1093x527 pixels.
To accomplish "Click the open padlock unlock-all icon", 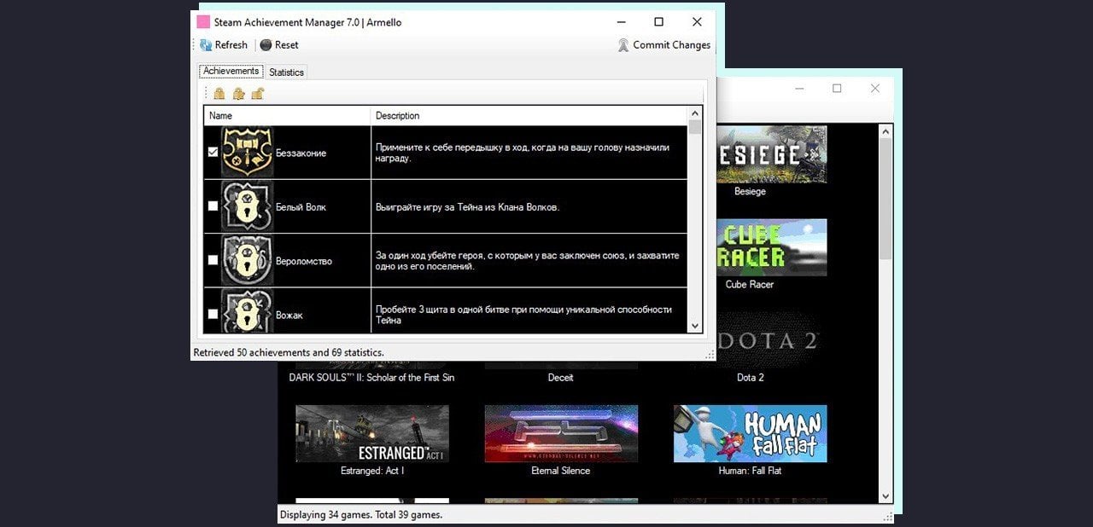I will tap(257, 94).
